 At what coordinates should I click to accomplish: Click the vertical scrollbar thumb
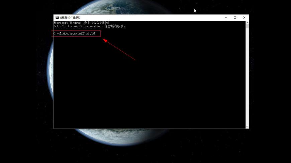pos(247,26)
